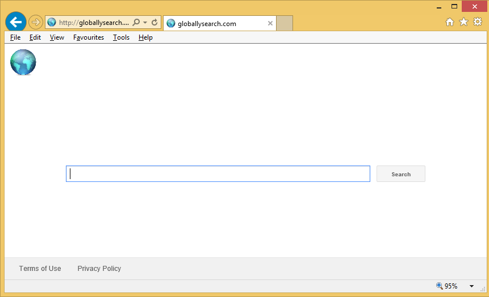The width and height of the screenshot is (489, 297).
Task: Expand the zoom level dropdown arrow
Action: click(x=471, y=286)
